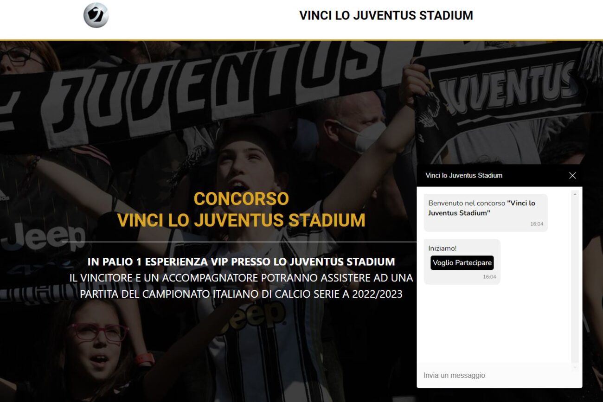This screenshot has width=603, height=402.
Task: Click the IL VINCITORE E UN ACCOMPAGNATORE line
Action: (241, 278)
